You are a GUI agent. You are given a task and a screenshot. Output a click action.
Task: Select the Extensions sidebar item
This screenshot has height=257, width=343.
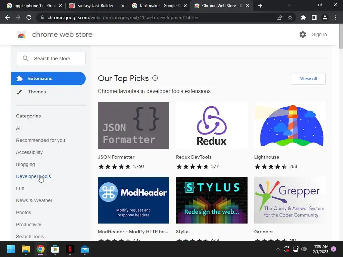click(48, 78)
